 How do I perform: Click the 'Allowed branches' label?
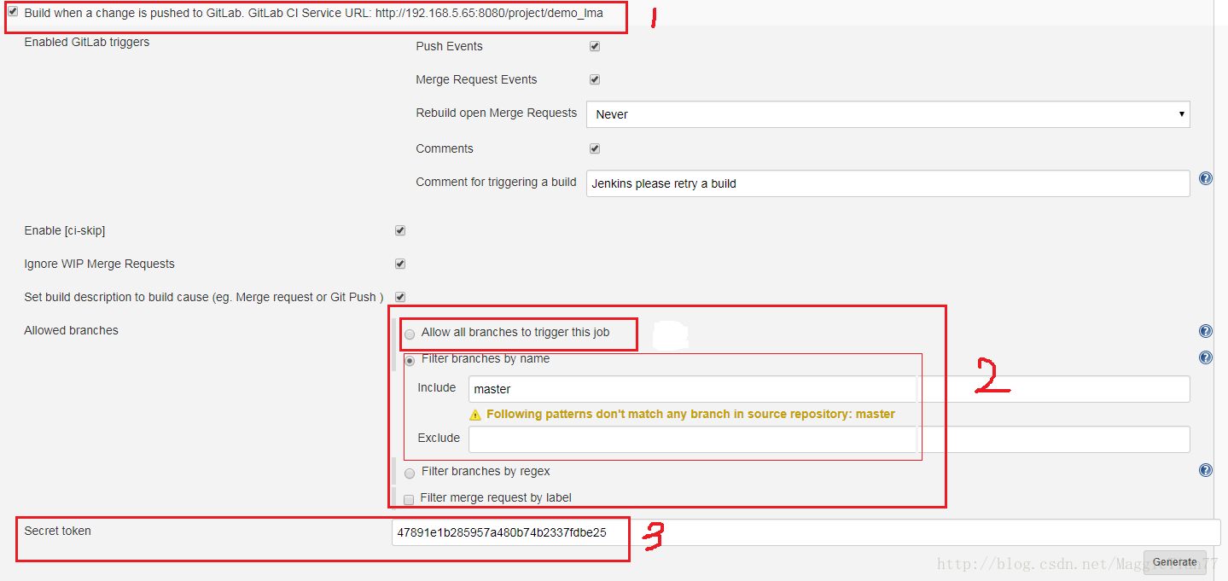coord(71,330)
